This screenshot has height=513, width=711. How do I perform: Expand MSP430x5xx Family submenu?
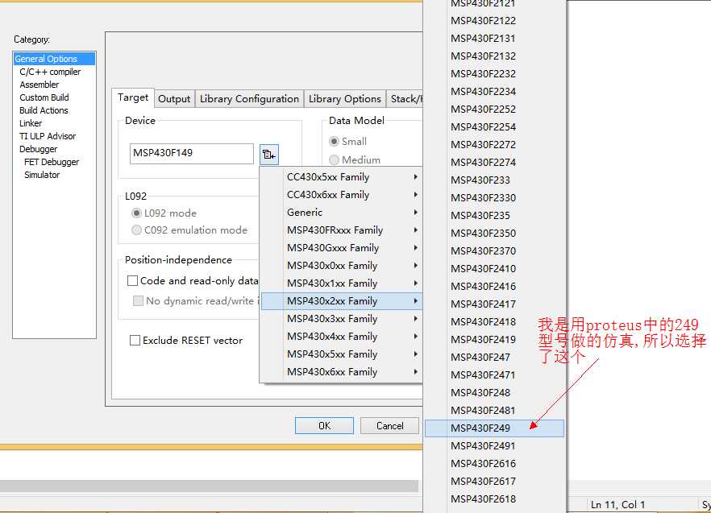point(342,354)
